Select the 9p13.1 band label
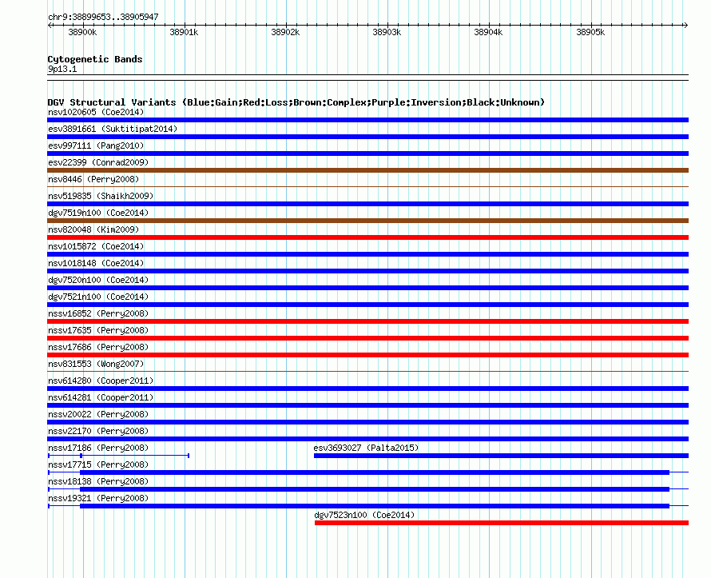This screenshot has height=578, width=711. tap(62, 69)
